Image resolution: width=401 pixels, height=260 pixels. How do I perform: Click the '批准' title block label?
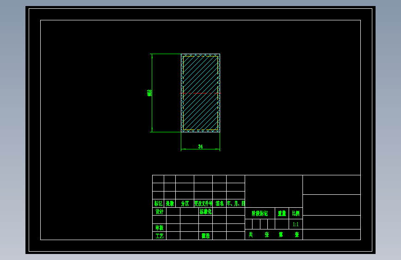click(206, 235)
